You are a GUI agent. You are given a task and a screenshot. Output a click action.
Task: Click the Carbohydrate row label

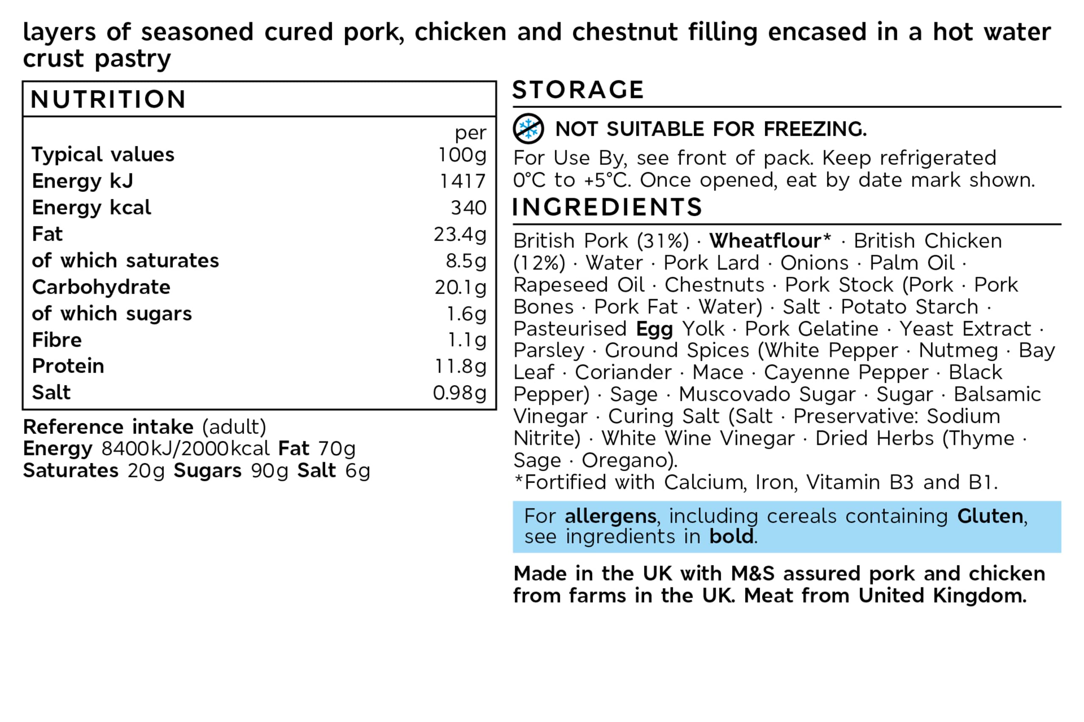pos(101,287)
